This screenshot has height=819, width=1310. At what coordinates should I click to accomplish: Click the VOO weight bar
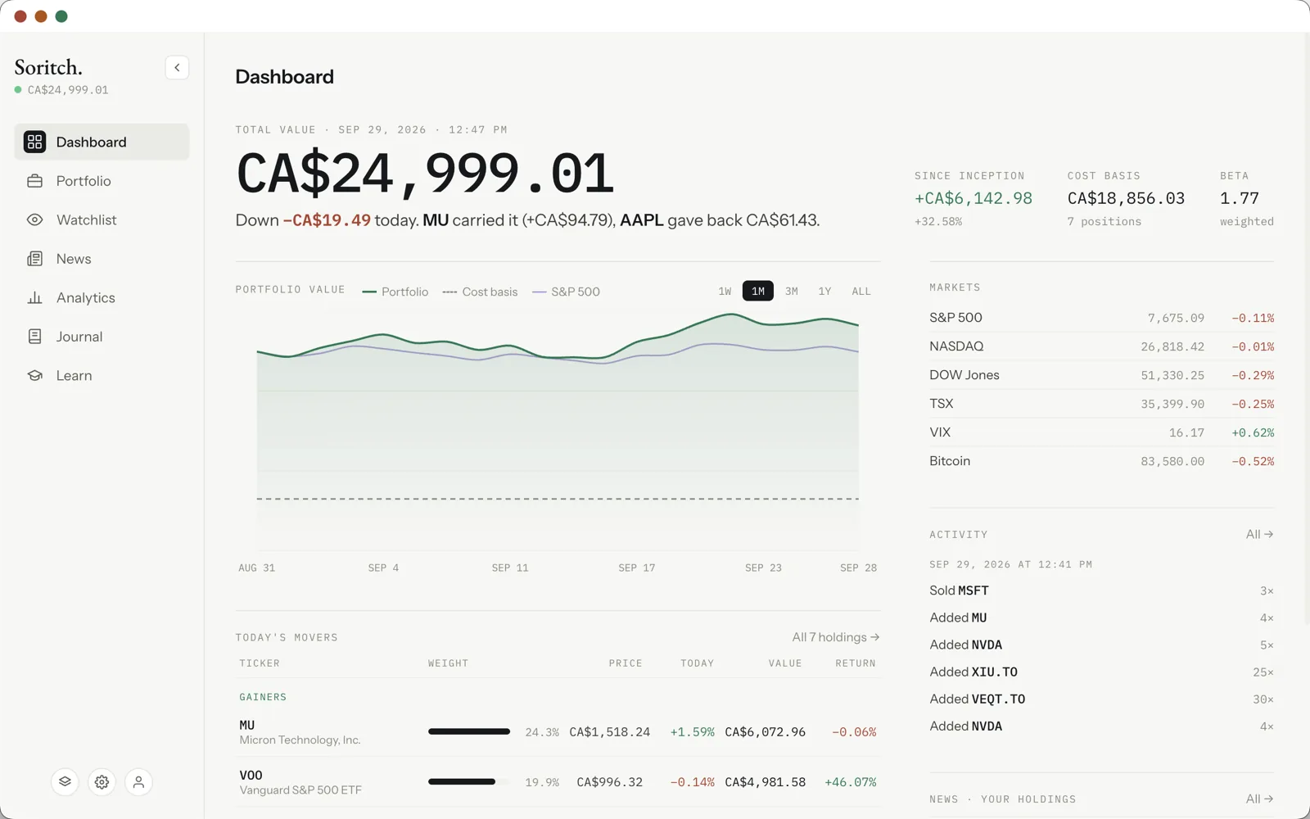(x=469, y=782)
